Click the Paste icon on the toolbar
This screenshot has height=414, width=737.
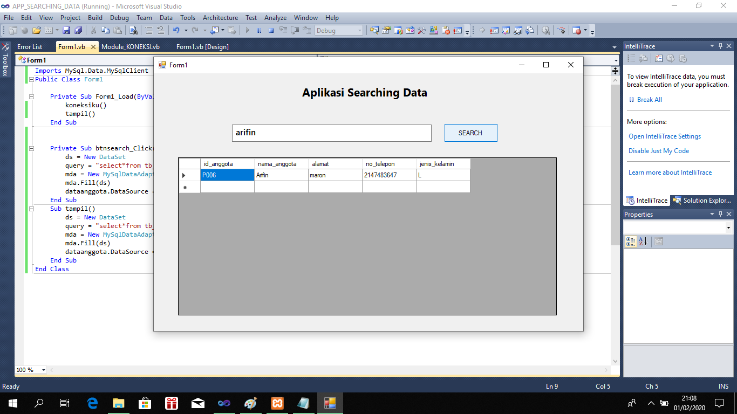pyautogui.click(x=119, y=31)
